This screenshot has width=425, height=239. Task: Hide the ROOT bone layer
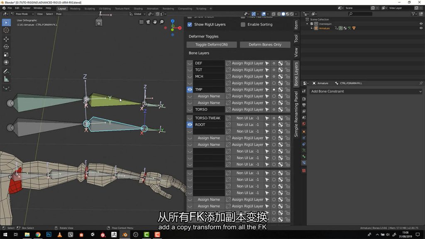click(x=190, y=124)
